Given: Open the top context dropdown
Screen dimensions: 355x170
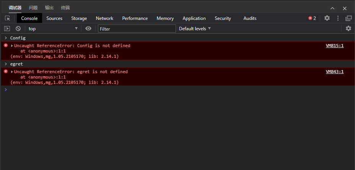Looking at the screenshot, I should pos(53,29).
